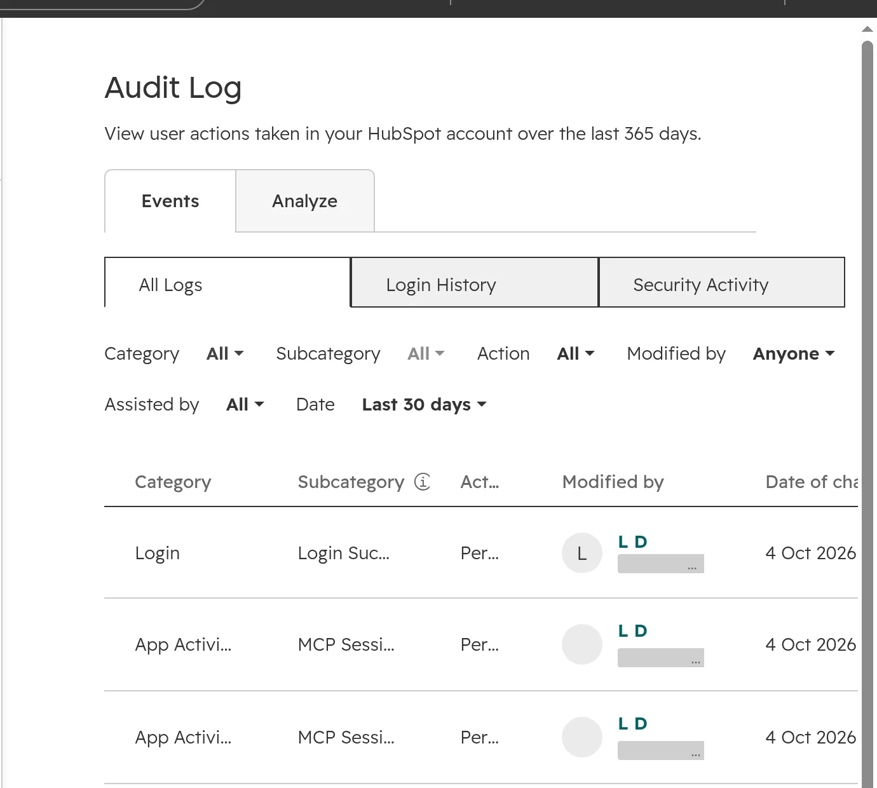Click the Modified by column header

(x=613, y=482)
